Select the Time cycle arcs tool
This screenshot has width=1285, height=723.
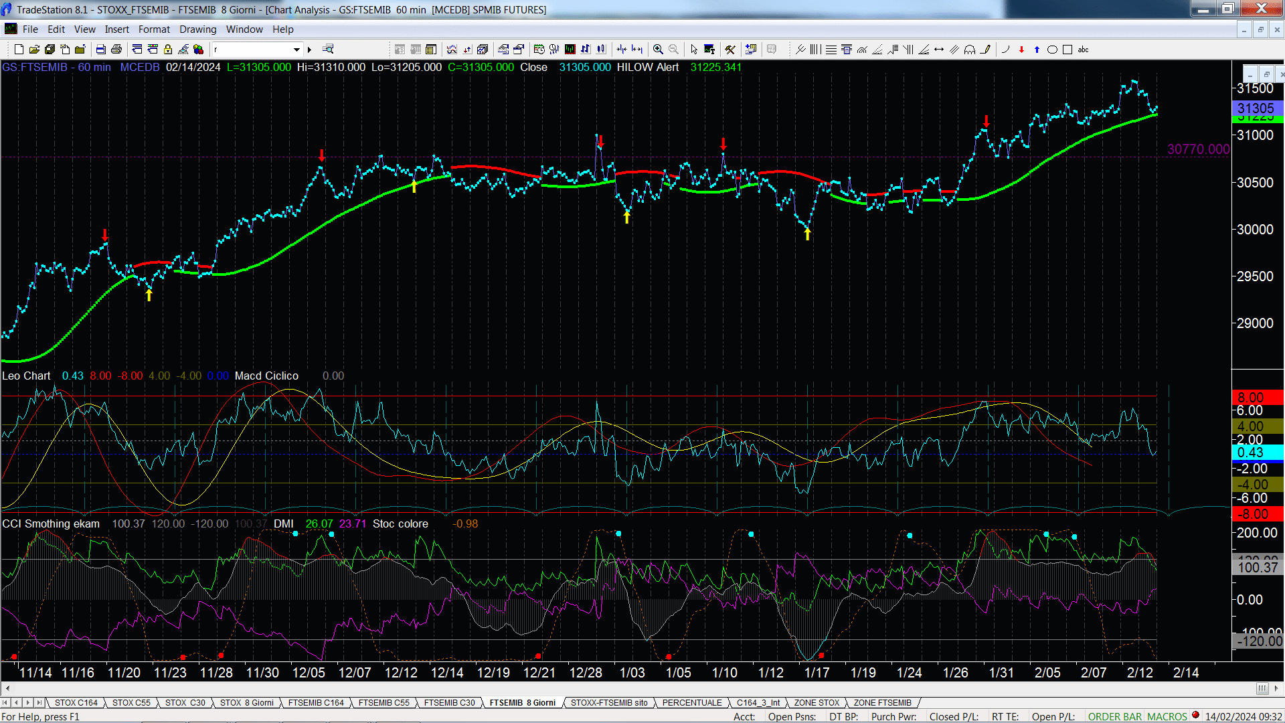(970, 50)
